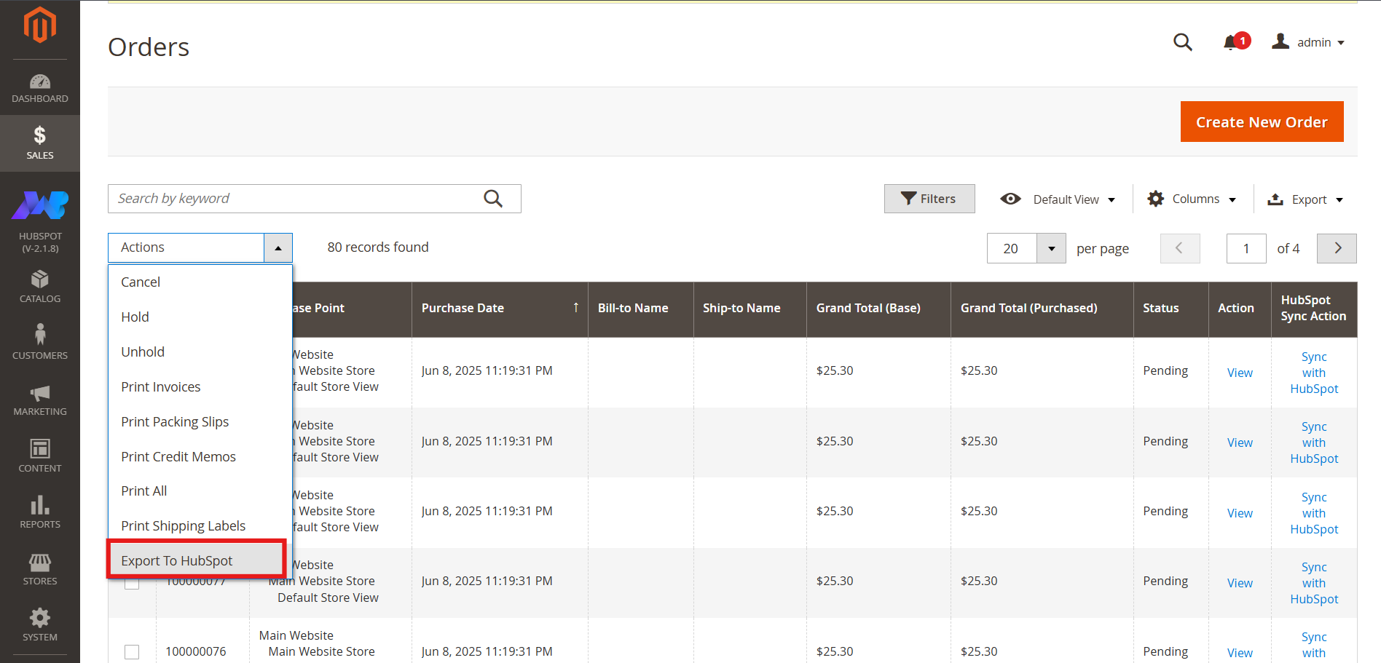Open the System sidebar menu

pos(40,625)
